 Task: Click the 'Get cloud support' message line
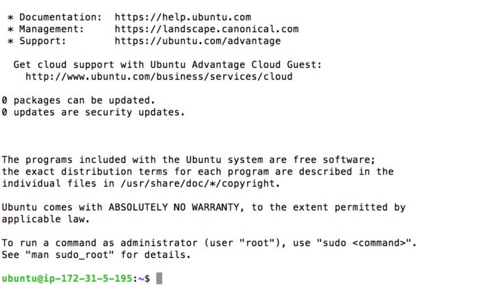click(168, 65)
